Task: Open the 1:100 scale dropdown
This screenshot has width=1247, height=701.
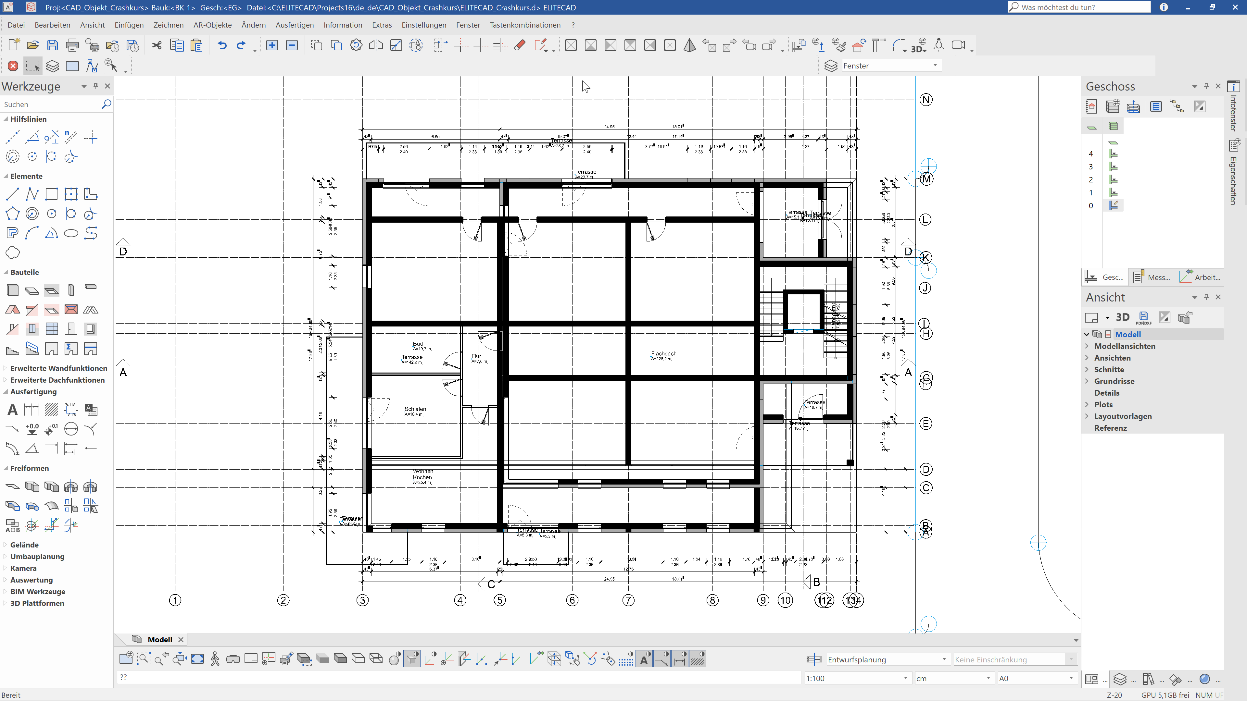Action: pos(905,678)
